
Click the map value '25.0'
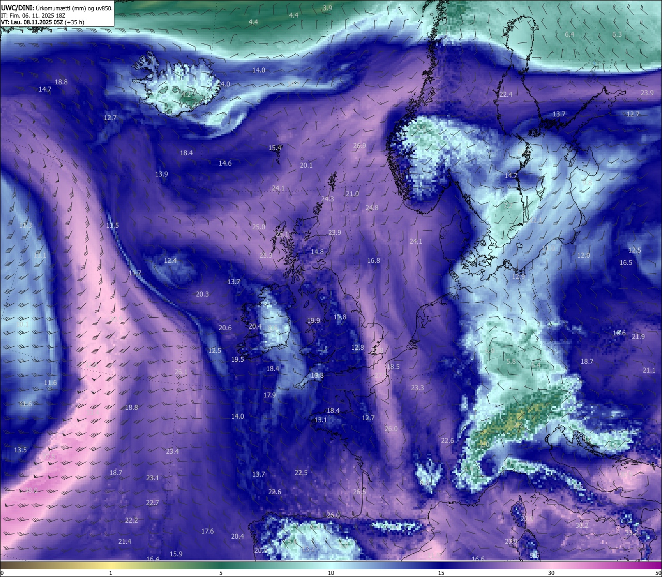[259, 227]
